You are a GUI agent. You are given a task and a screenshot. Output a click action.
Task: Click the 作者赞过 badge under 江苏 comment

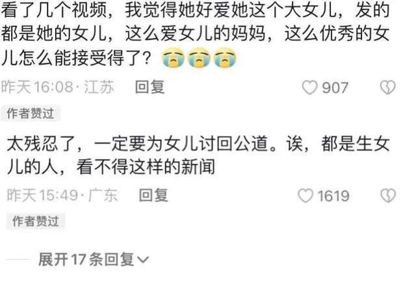coord(31,113)
